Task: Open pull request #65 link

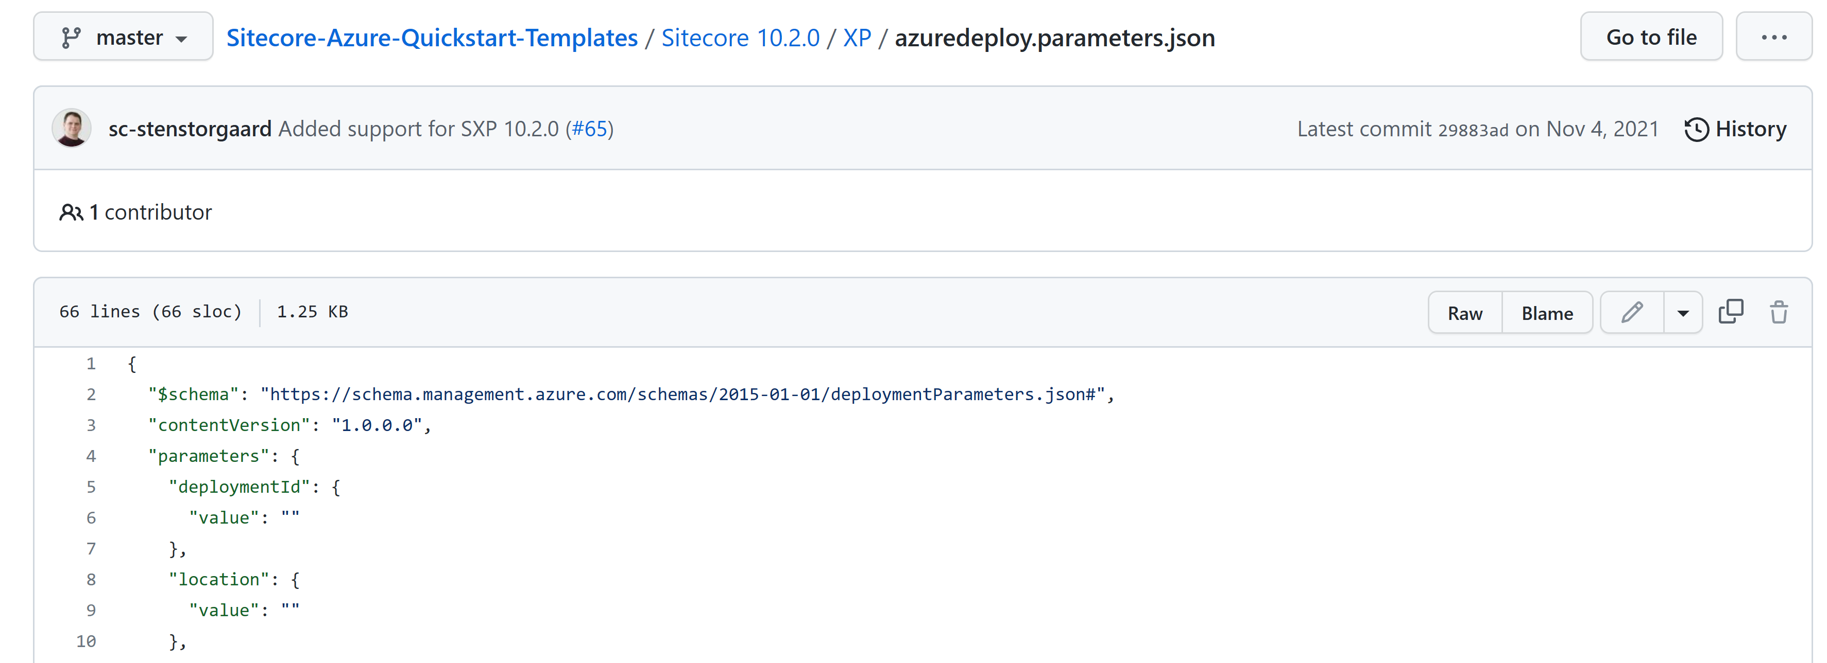Action: click(589, 129)
